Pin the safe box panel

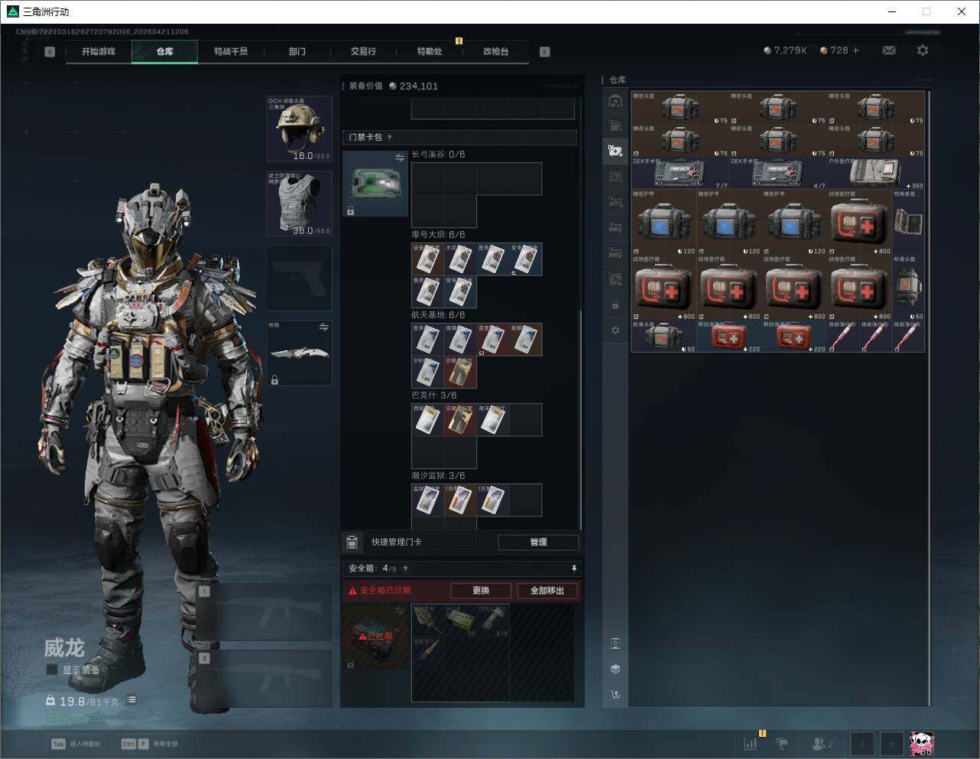click(574, 568)
